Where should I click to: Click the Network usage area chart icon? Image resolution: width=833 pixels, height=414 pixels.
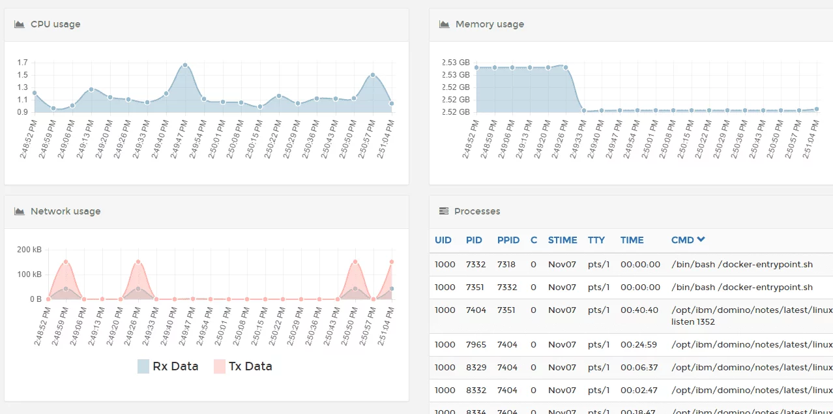pos(20,211)
